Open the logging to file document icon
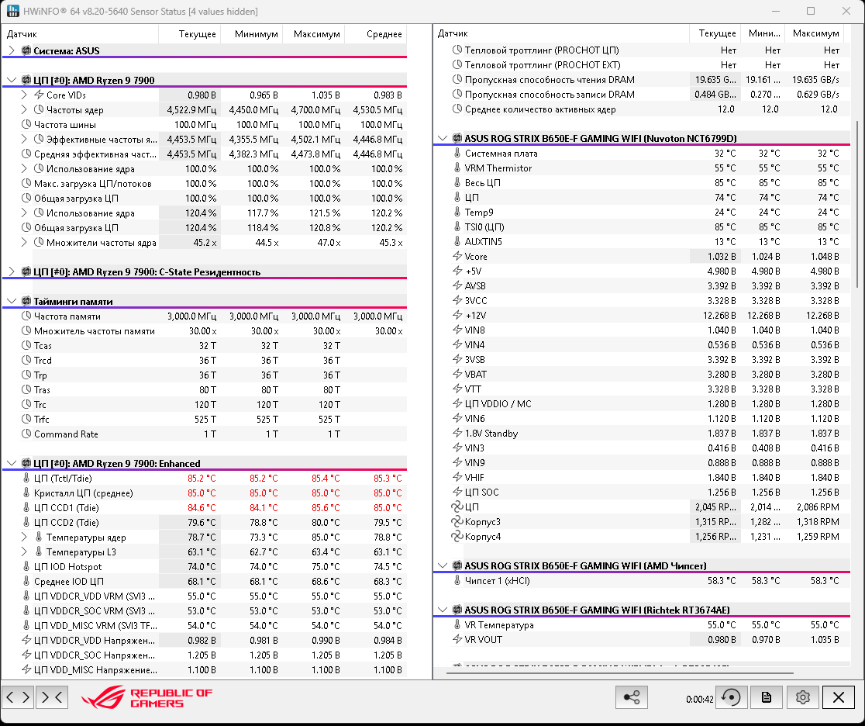The height and width of the screenshot is (726, 865). tap(767, 697)
